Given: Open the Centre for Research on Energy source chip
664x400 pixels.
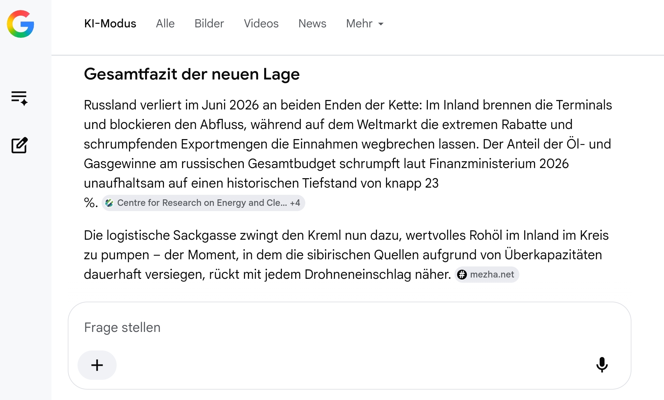Looking at the screenshot, I should [x=203, y=203].
